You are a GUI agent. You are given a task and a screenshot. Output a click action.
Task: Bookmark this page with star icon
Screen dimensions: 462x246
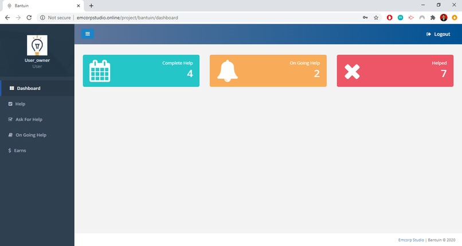pyautogui.click(x=376, y=18)
